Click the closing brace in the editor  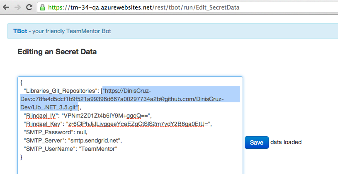22,157
